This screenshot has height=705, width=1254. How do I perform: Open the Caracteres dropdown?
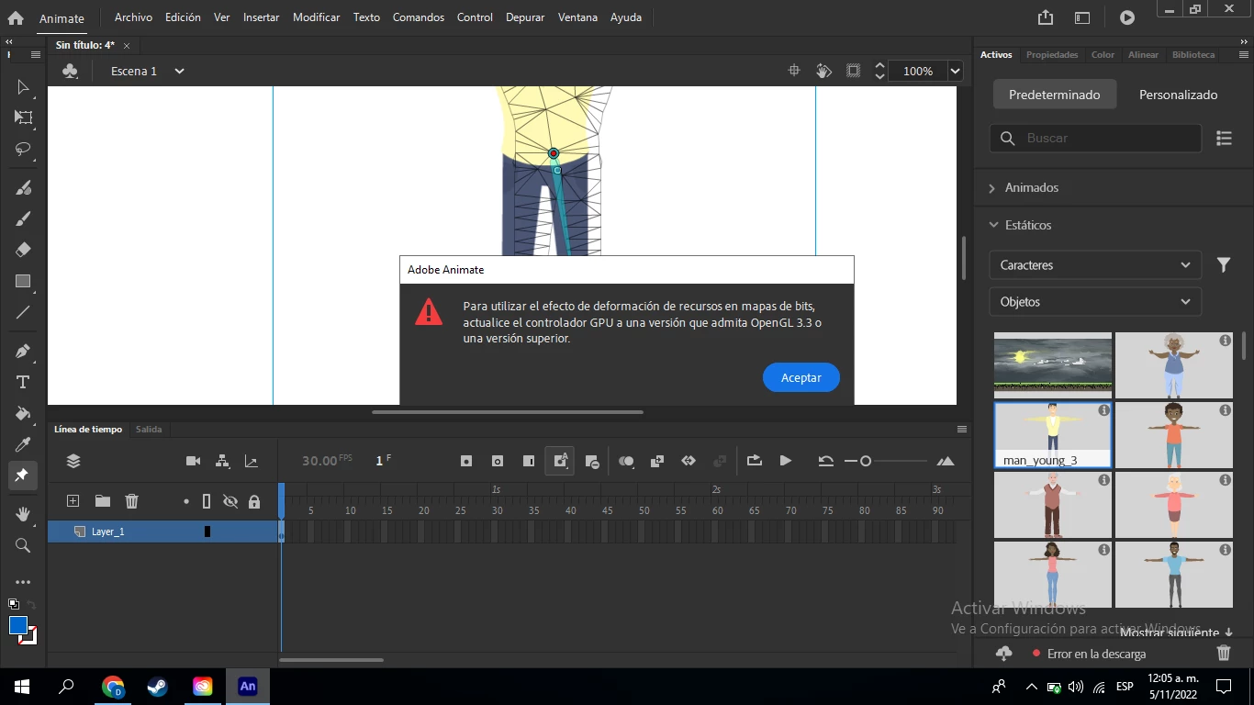point(1095,265)
